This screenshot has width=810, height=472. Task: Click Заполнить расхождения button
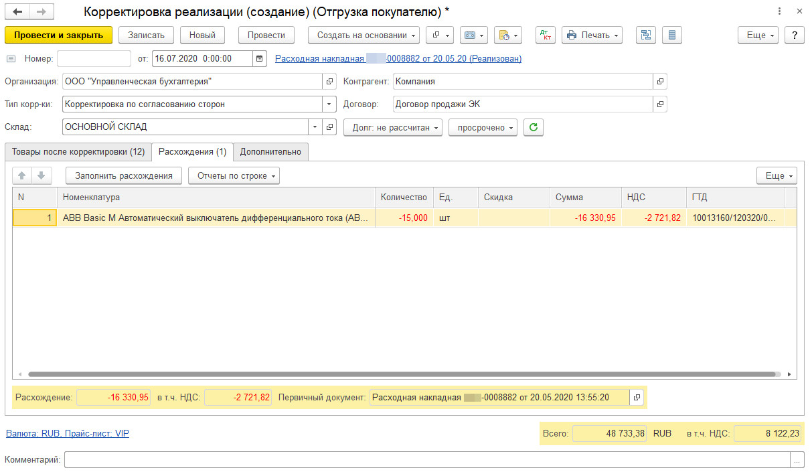pos(123,176)
